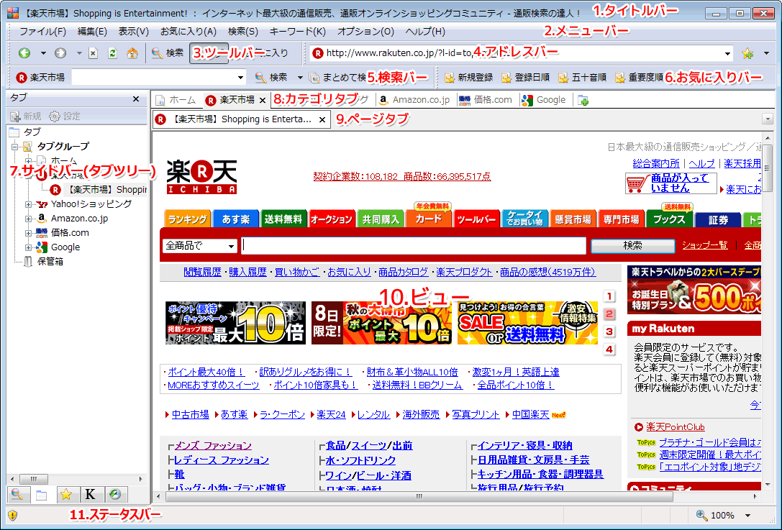Click the Rakuten Ichiba logo

pyautogui.click(x=201, y=176)
